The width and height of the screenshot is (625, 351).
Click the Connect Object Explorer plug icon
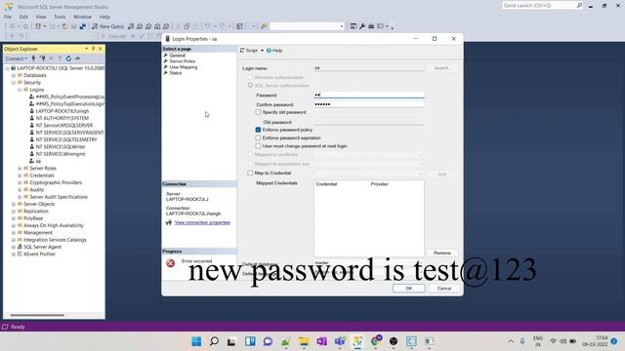pyautogui.click(x=33, y=58)
